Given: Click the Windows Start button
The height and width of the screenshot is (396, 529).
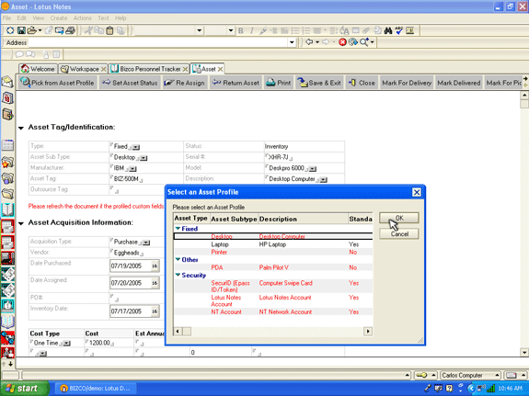Looking at the screenshot, I should [25, 389].
